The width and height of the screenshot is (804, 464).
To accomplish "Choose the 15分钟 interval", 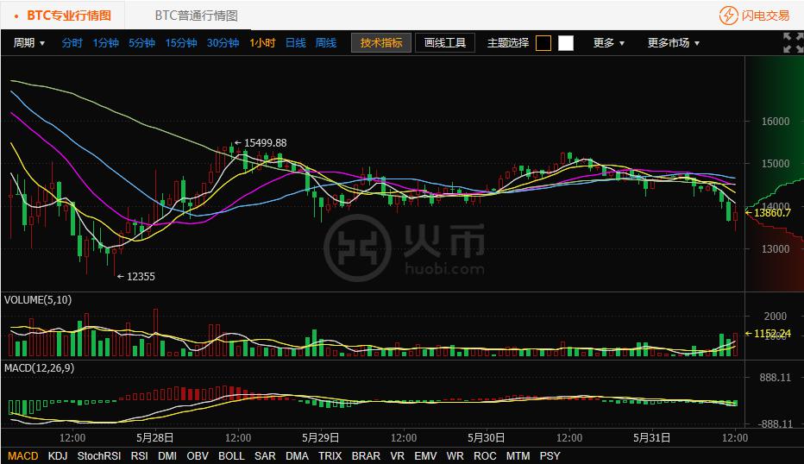I will 181,43.
